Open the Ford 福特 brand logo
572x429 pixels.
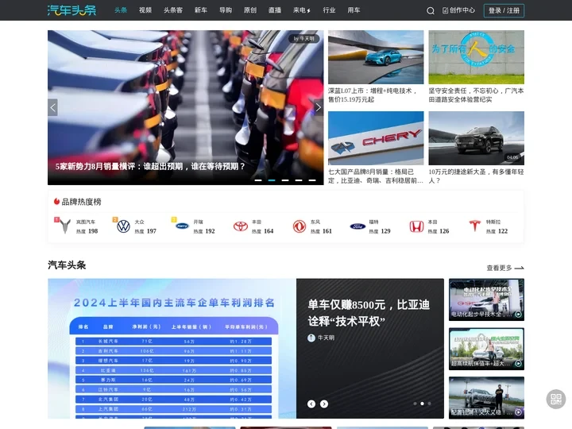coord(357,226)
